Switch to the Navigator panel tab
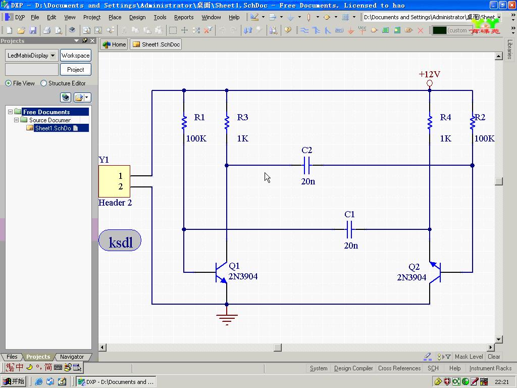 coord(72,357)
